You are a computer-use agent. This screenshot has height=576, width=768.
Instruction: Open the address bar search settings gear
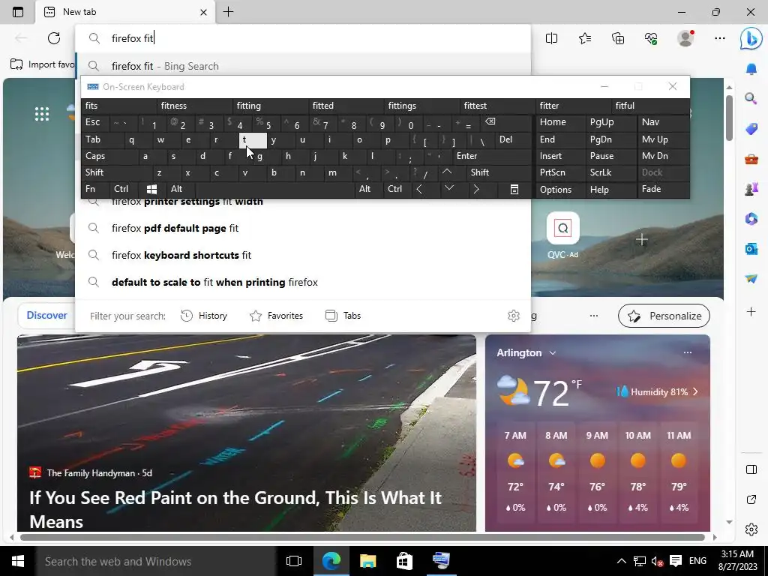pos(513,316)
